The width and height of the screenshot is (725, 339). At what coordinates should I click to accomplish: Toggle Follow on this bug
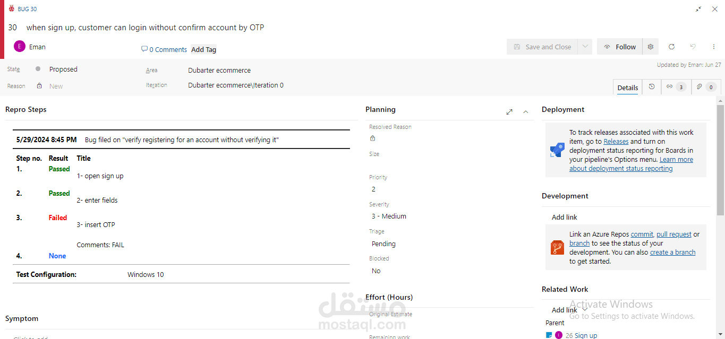tap(620, 47)
